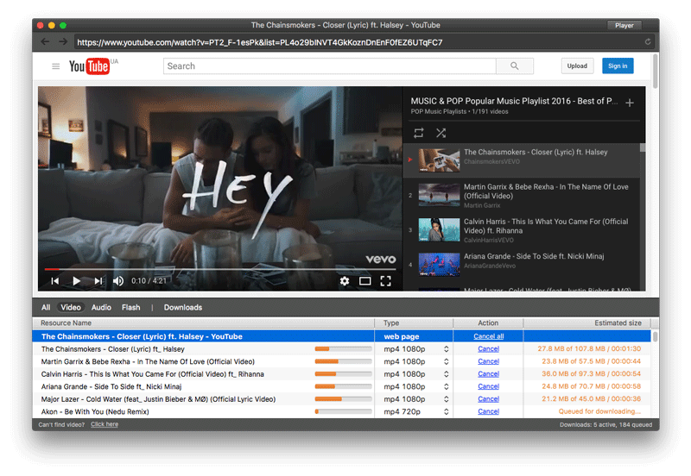The height and width of the screenshot is (476, 691).
Task: Cancel The Chainsmokers - Closer download
Action: click(488, 349)
